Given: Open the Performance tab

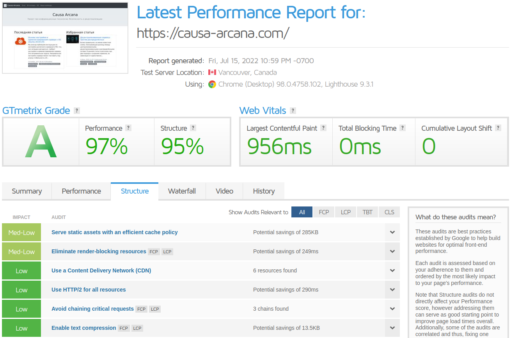Looking at the screenshot, I should point(81,191).
